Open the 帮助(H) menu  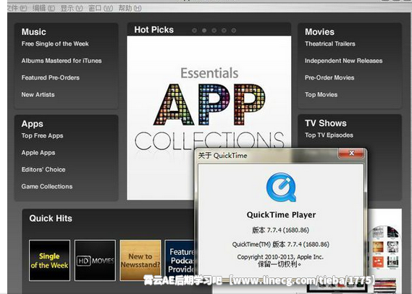coord(130,9)
